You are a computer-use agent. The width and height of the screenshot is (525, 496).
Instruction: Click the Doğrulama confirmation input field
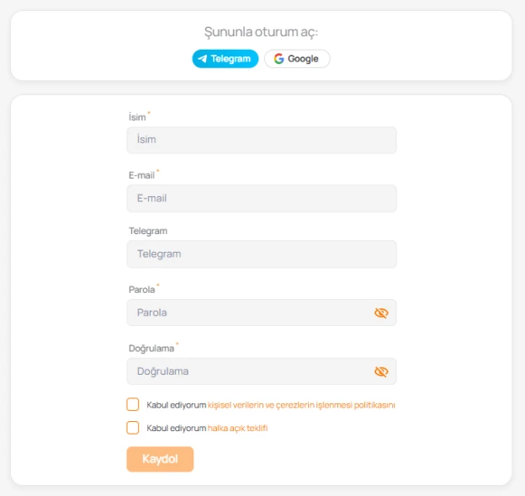[248, 371]
